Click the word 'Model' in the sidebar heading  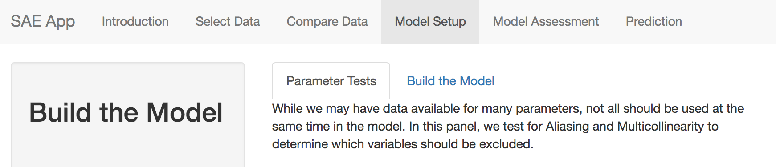(x=184, y=112)
